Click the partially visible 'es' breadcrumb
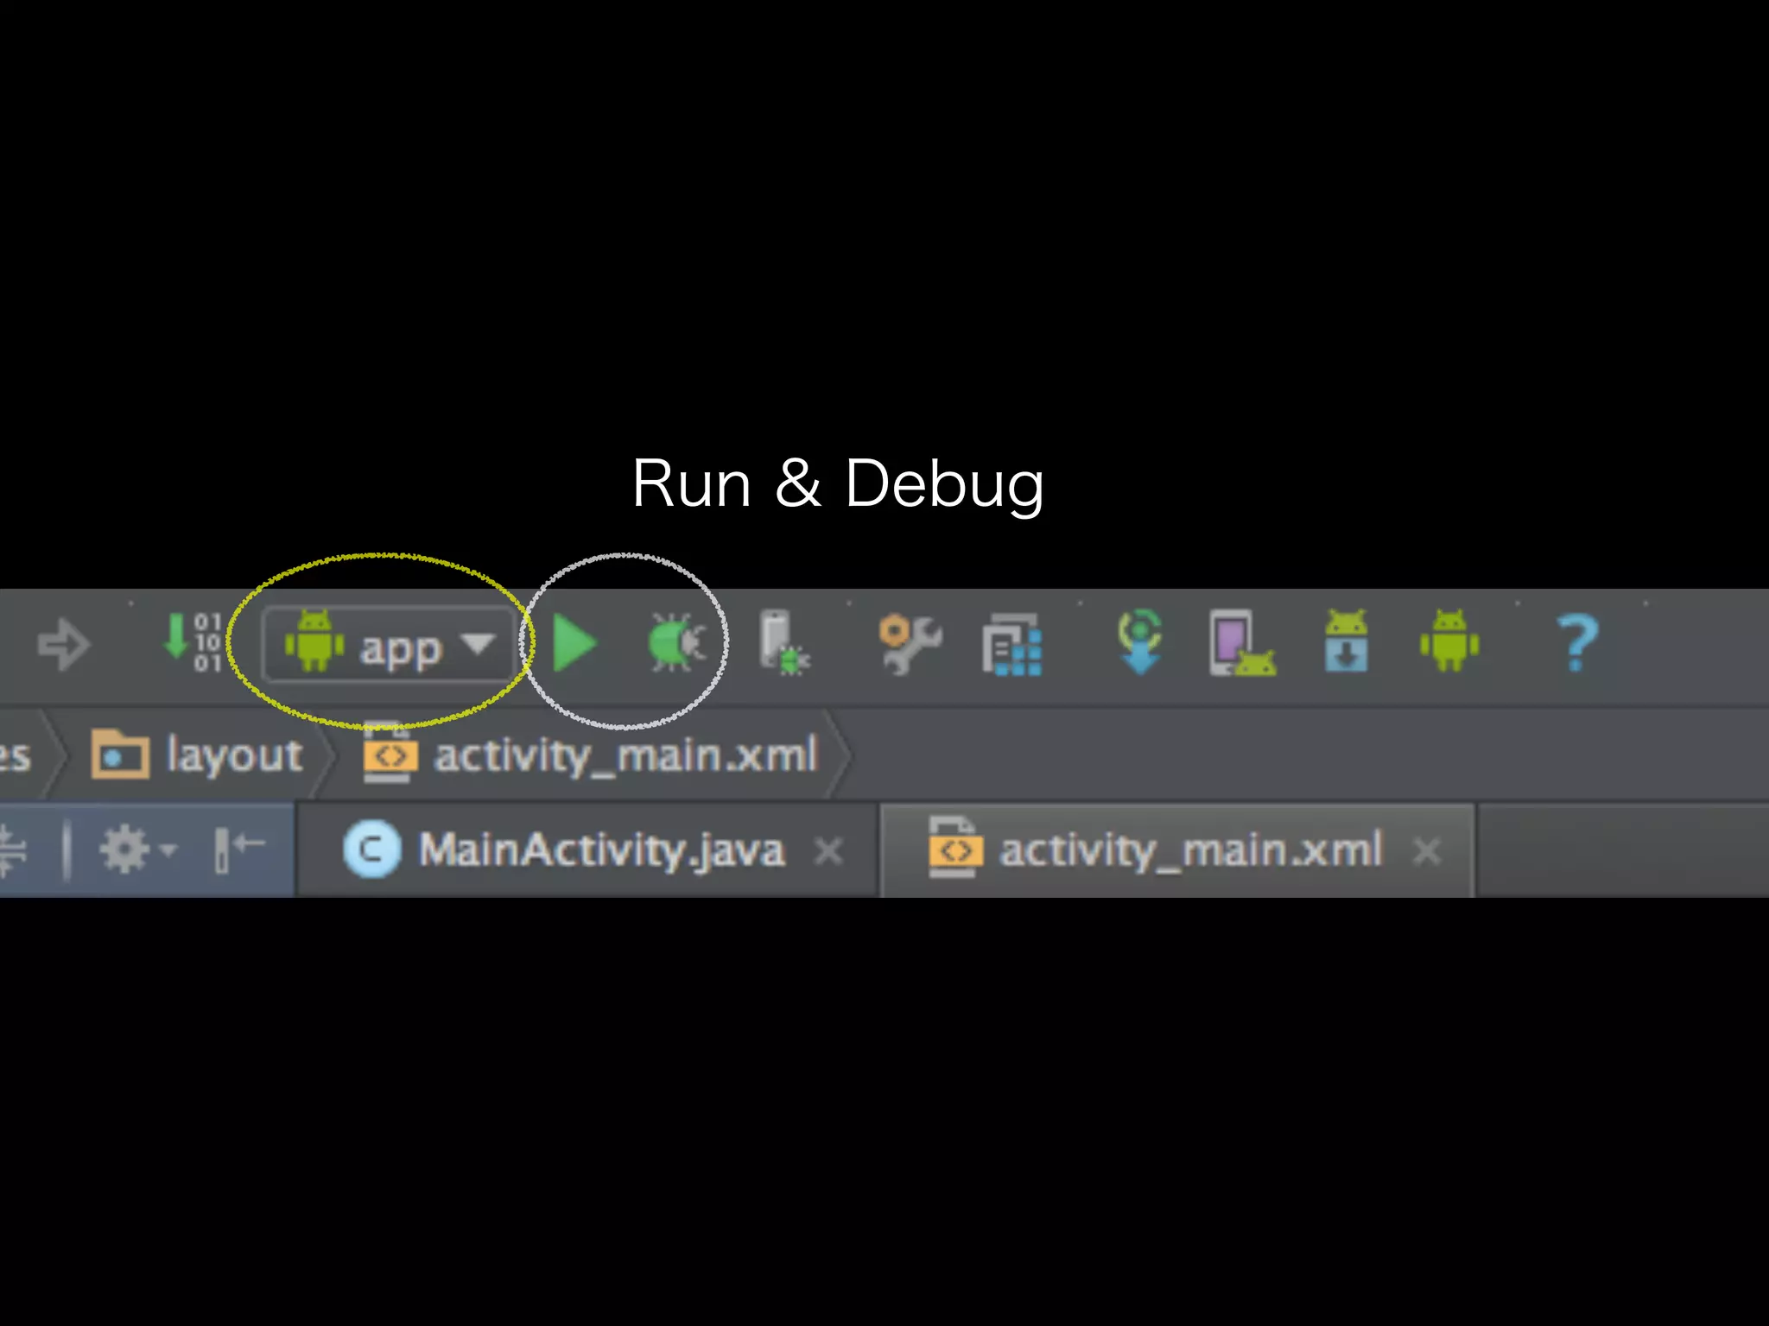Image resolution: width=1769 pixels, height=1326 pixels. (15, 756)
